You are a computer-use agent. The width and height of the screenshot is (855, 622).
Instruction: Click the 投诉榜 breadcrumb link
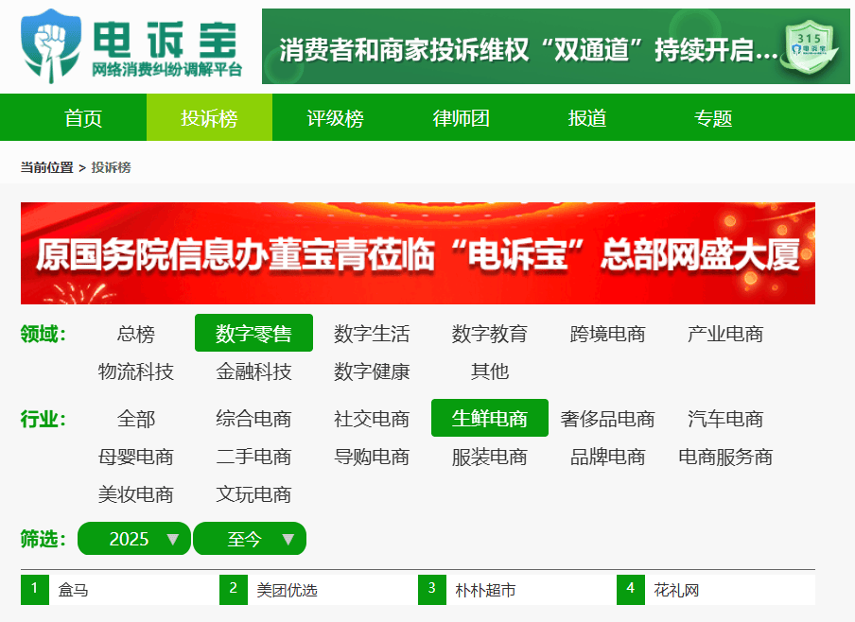click(111, 167)
